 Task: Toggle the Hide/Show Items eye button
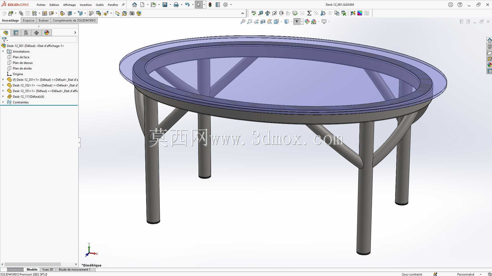[297, 22]
